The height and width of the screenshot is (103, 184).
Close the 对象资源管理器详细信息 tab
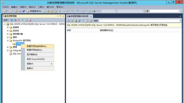pos(91,16)
